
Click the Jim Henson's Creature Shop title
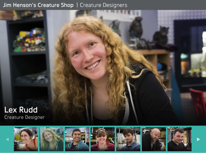38,5
